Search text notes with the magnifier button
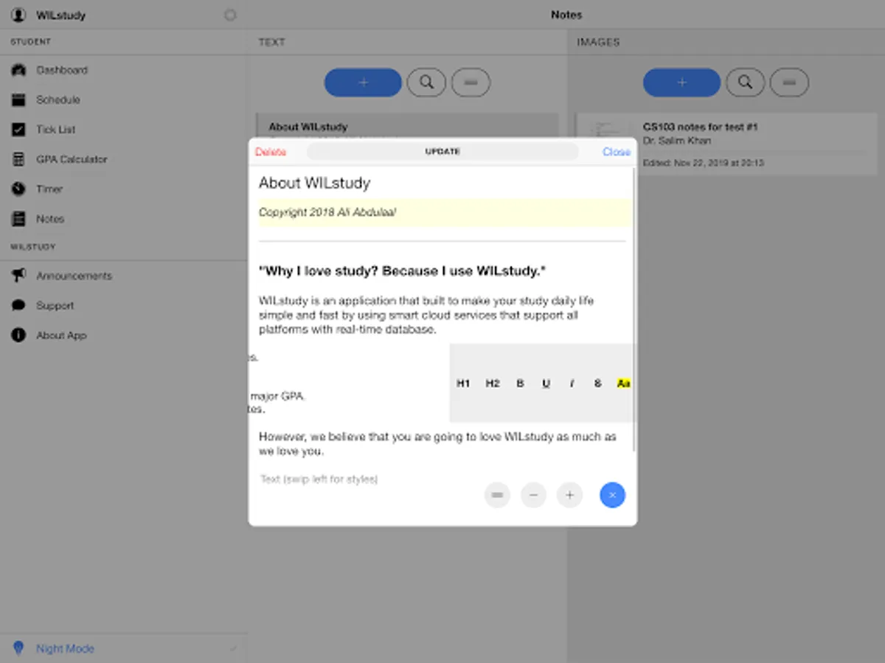The width and height of the screenshot is (885, 663). coord(426,83)
